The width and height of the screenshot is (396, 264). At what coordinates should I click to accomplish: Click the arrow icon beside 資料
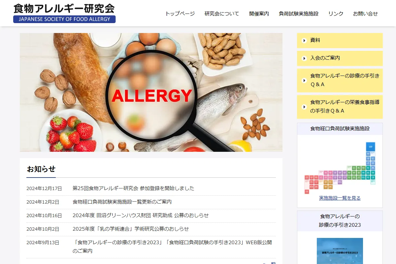tap(304, 41)
